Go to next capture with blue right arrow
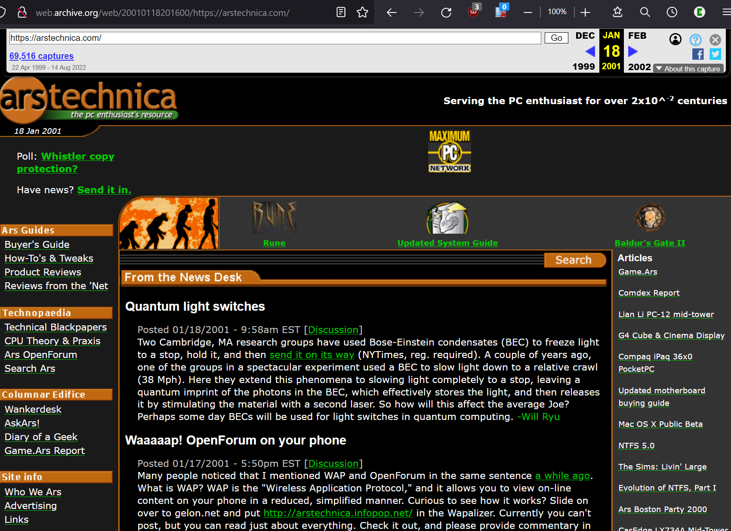731x531 pixels. [x=632, y=52]
